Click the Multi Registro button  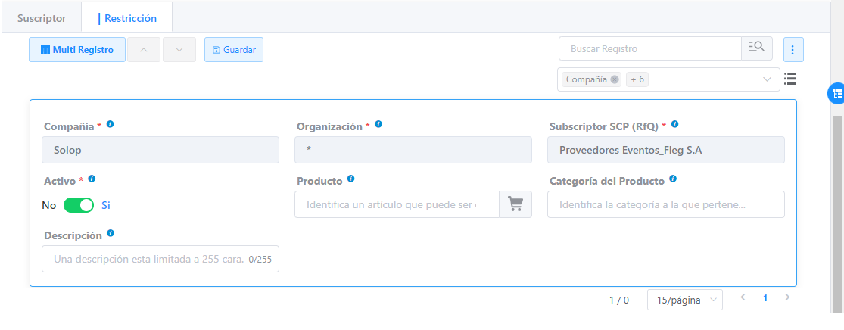point(77,50)
